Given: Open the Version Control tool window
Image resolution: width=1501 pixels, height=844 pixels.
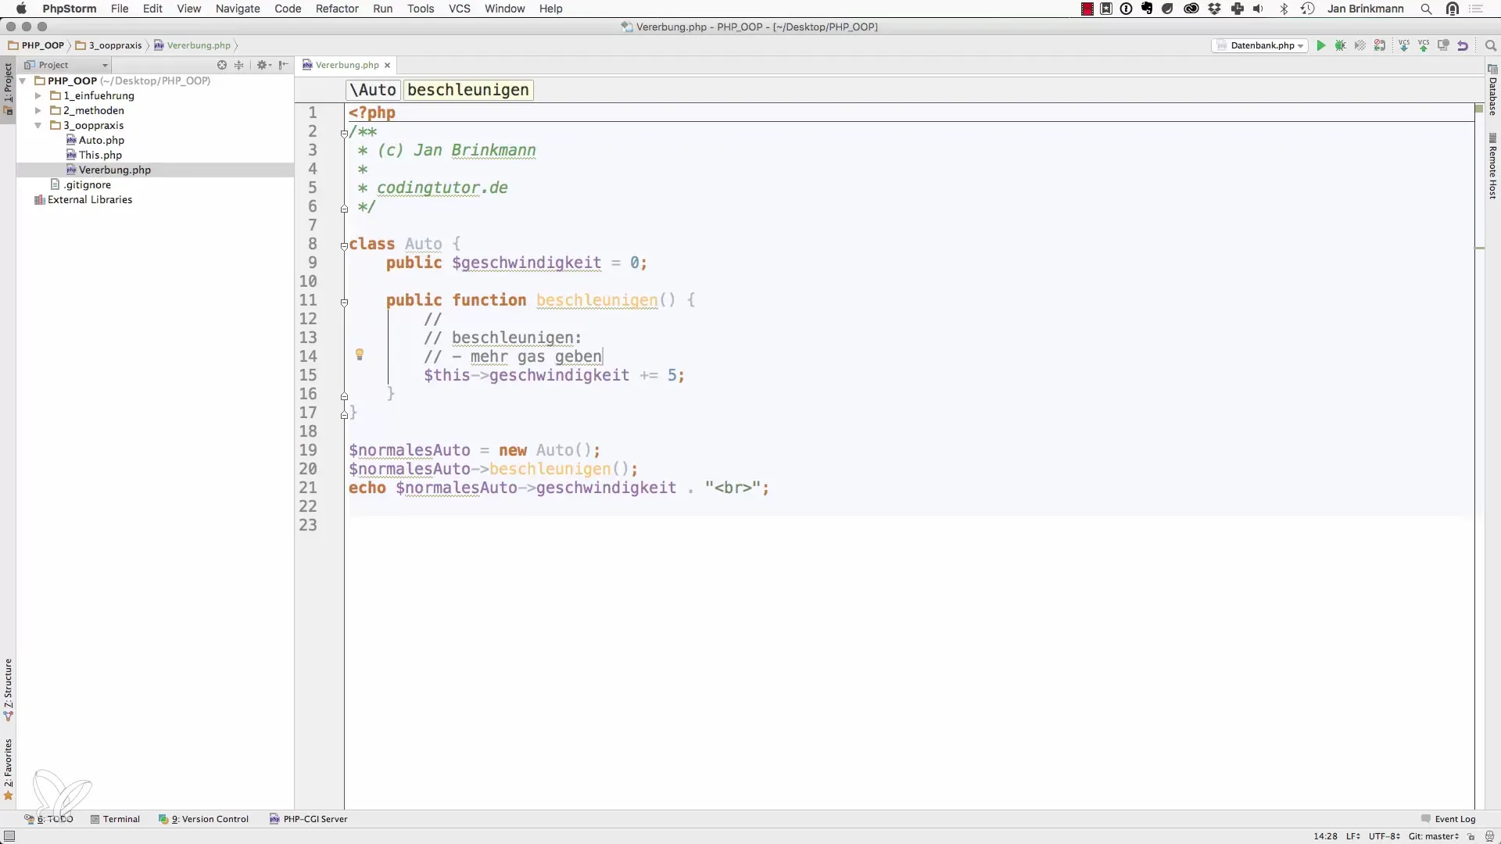Looking at the screenshot, I should (203, 819).
